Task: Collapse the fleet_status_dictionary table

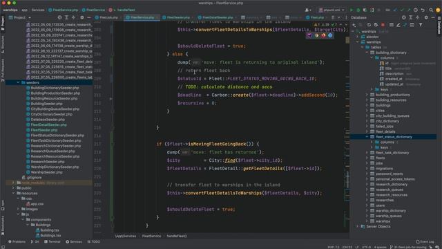Action: click(367, 137)
